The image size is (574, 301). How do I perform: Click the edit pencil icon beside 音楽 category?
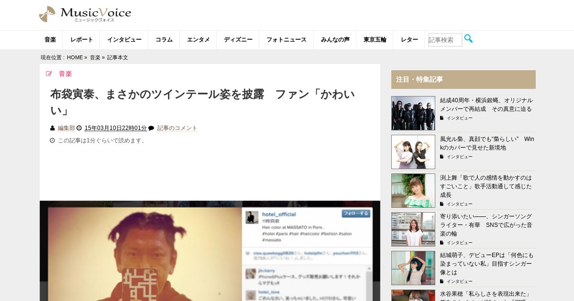[49, 74]
